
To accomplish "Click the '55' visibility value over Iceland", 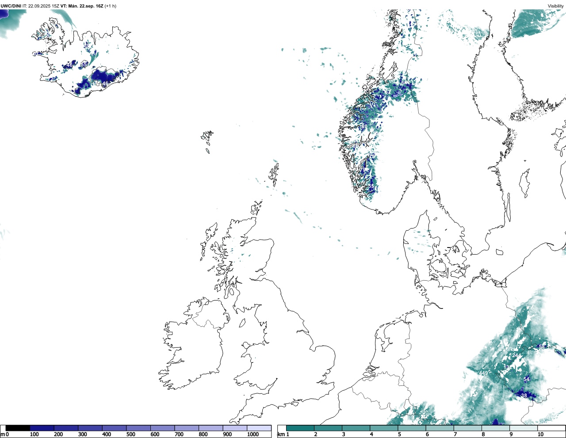I will point(84,65).
